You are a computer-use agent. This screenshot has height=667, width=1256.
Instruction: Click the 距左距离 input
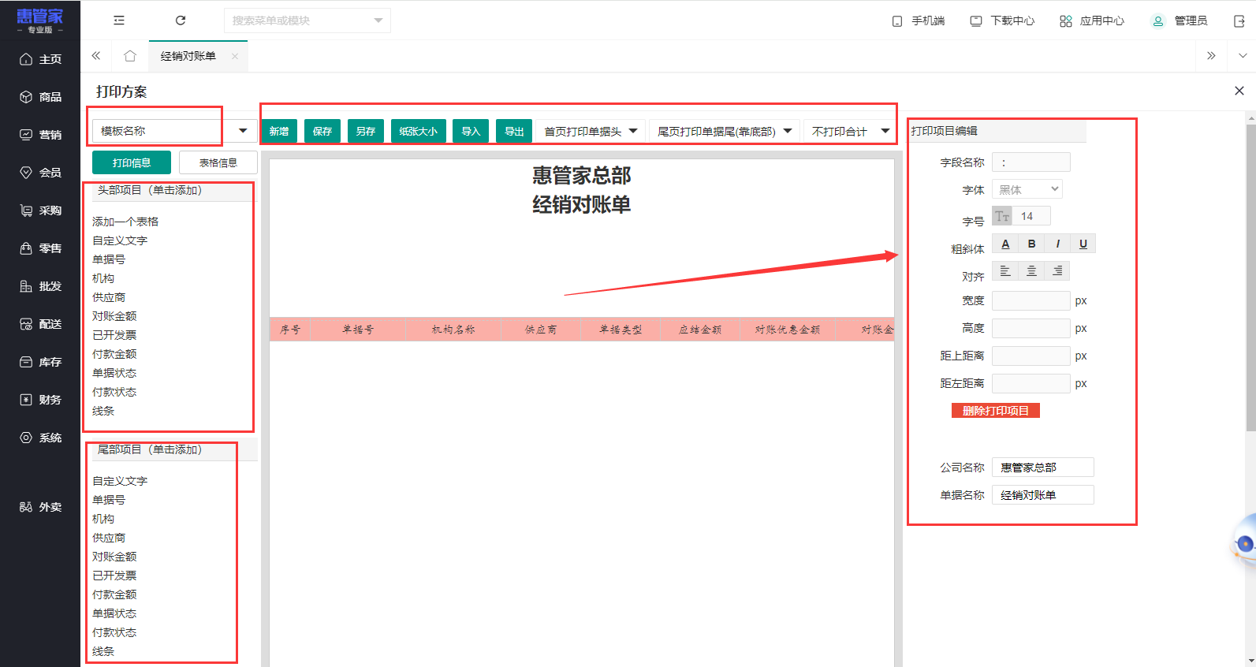click(1031, 383)
